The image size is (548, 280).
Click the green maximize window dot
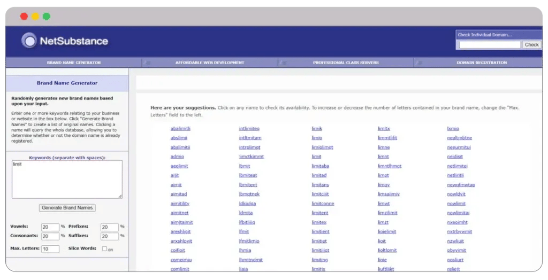coord(47,17)
